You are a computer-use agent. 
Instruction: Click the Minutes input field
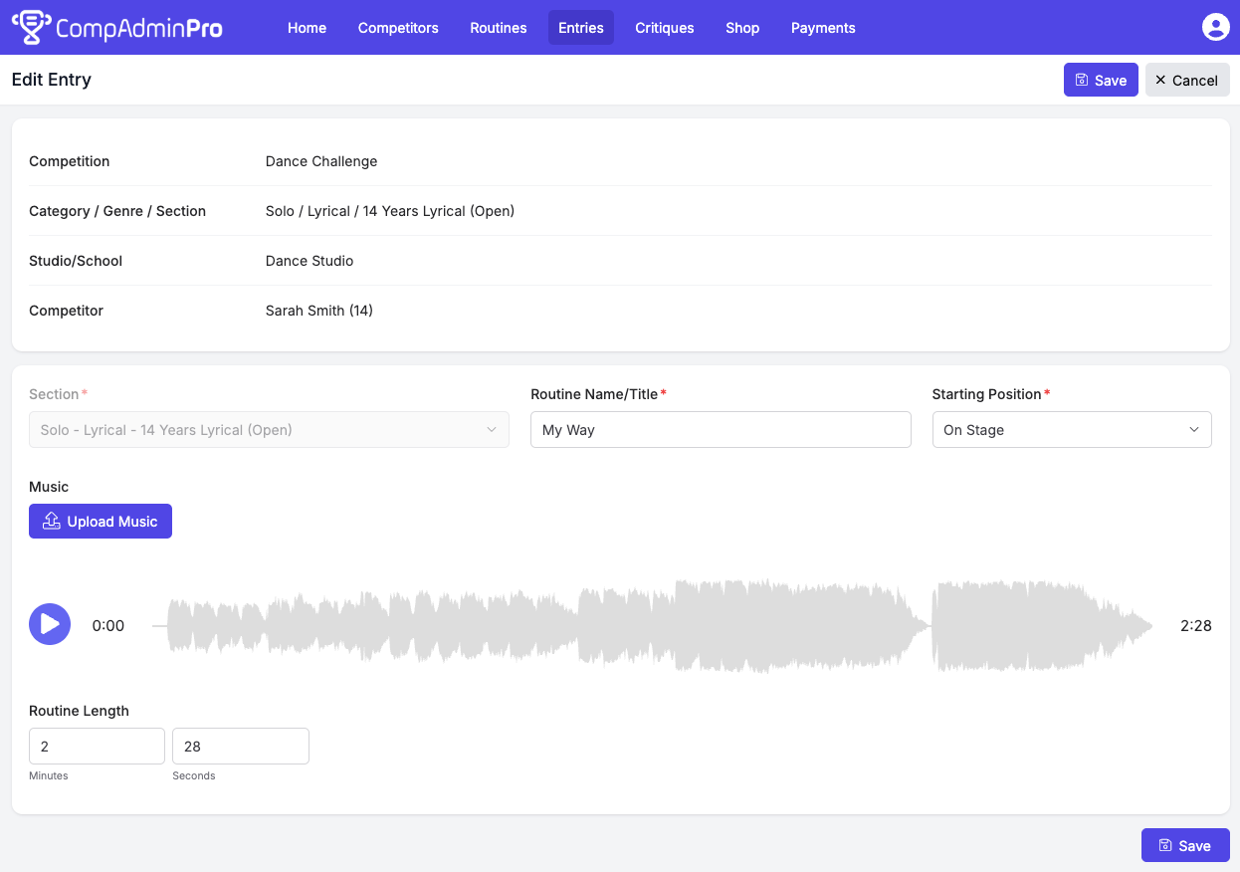tap(97, 747)
